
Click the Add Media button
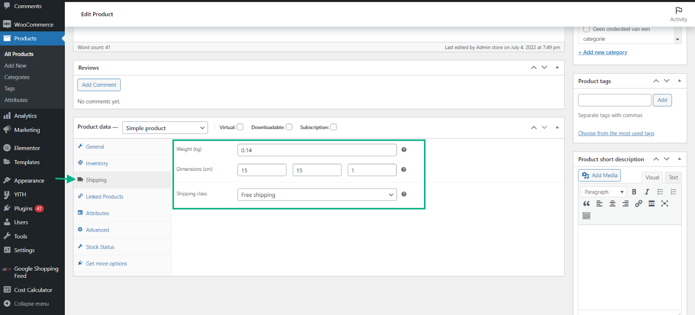coord(599,175)
